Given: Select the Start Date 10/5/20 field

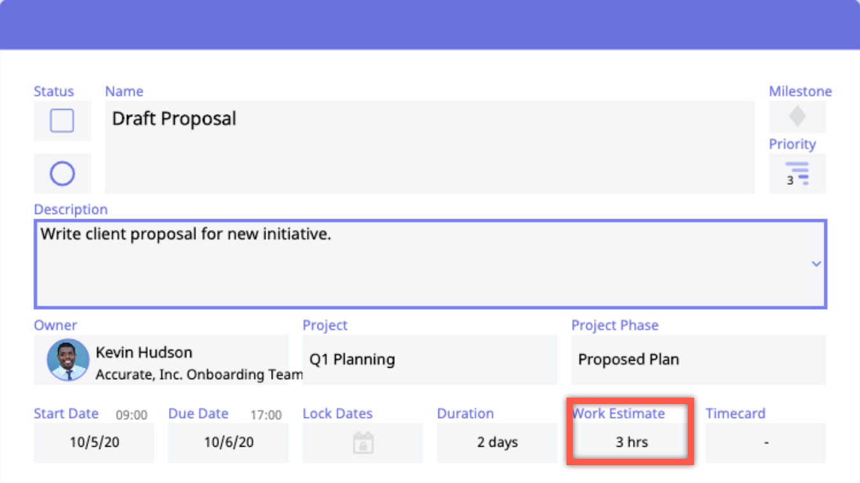Looking at the screenshot, I should 94,442.
